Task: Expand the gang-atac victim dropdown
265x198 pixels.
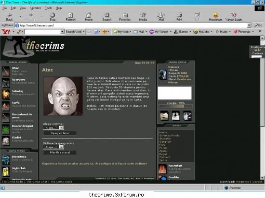Action: pyautogui.click(x=61, y=147)
